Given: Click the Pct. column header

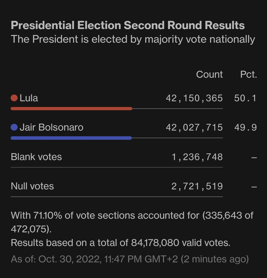Looking at the screenshot, I should click(x=248, y=74).
